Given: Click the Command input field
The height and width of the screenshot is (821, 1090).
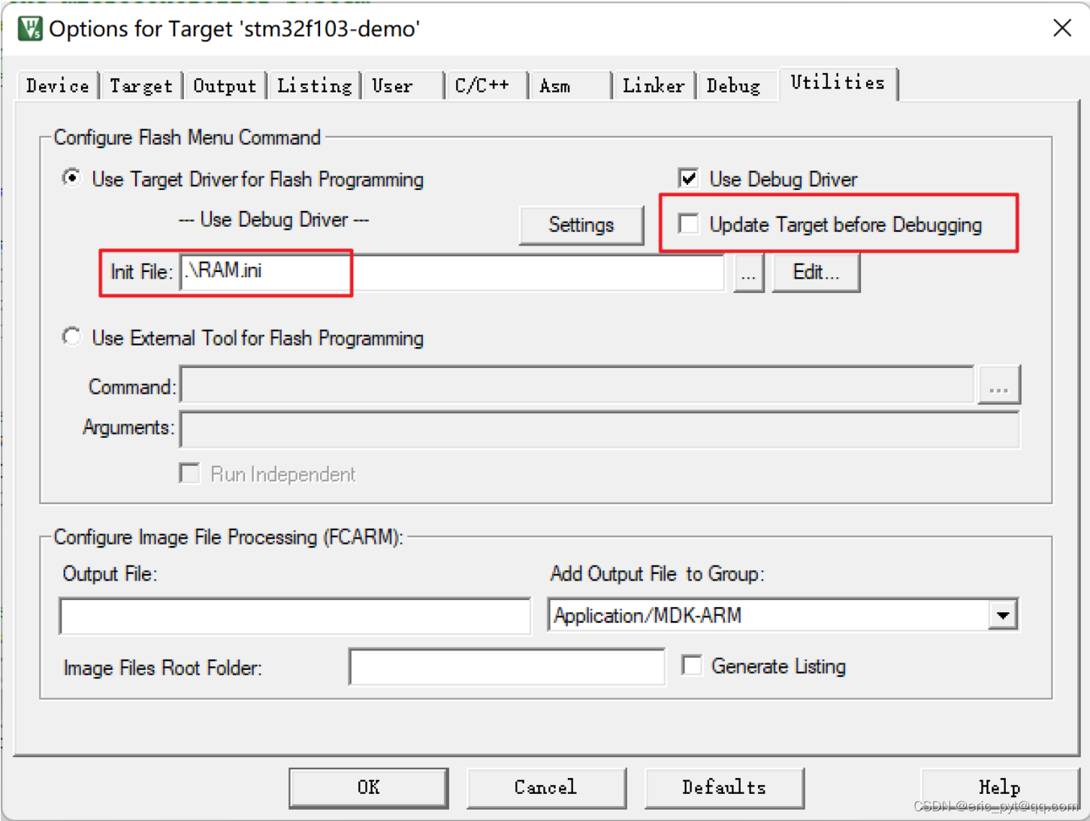Looking at the screenshot, I should [577, 385].
